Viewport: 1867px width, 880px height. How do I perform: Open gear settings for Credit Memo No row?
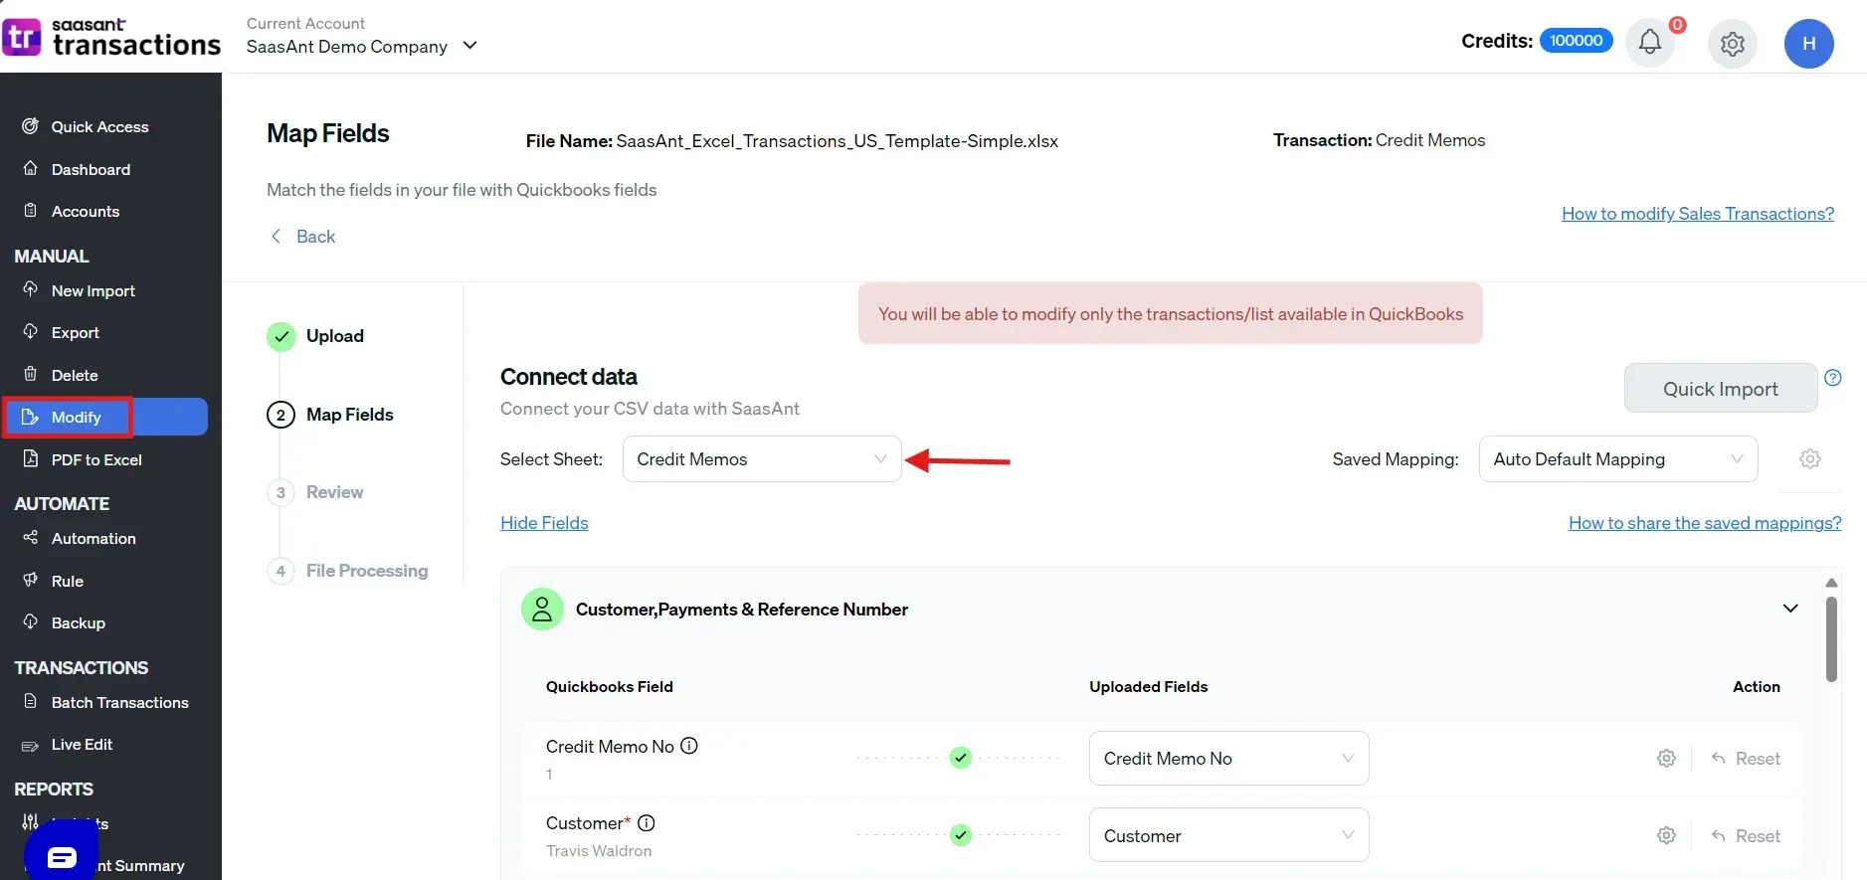point(1667,759)
